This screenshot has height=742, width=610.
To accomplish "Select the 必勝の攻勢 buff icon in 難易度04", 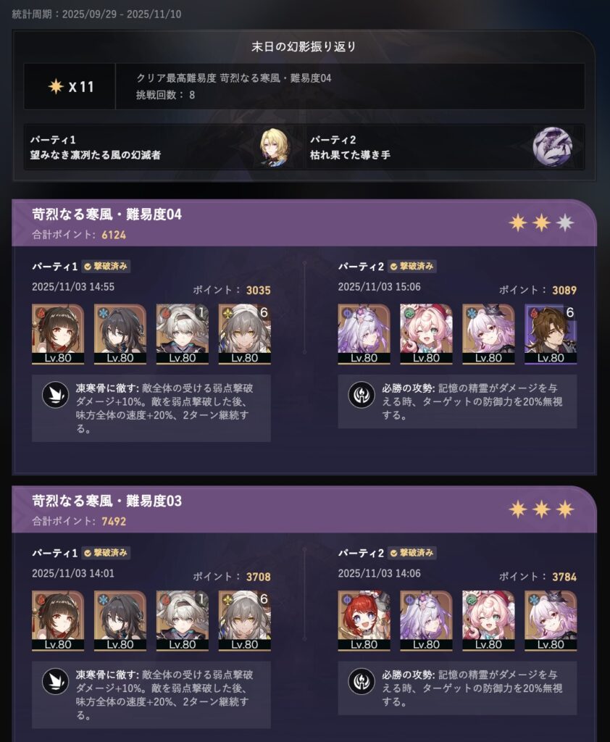I will click(362, 395).
